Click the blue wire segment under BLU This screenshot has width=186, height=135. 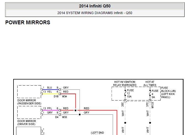51,90
